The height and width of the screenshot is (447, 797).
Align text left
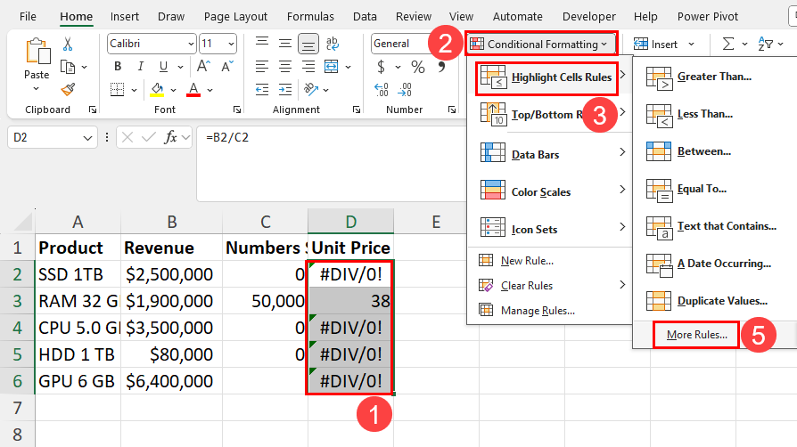click(262, 66)
